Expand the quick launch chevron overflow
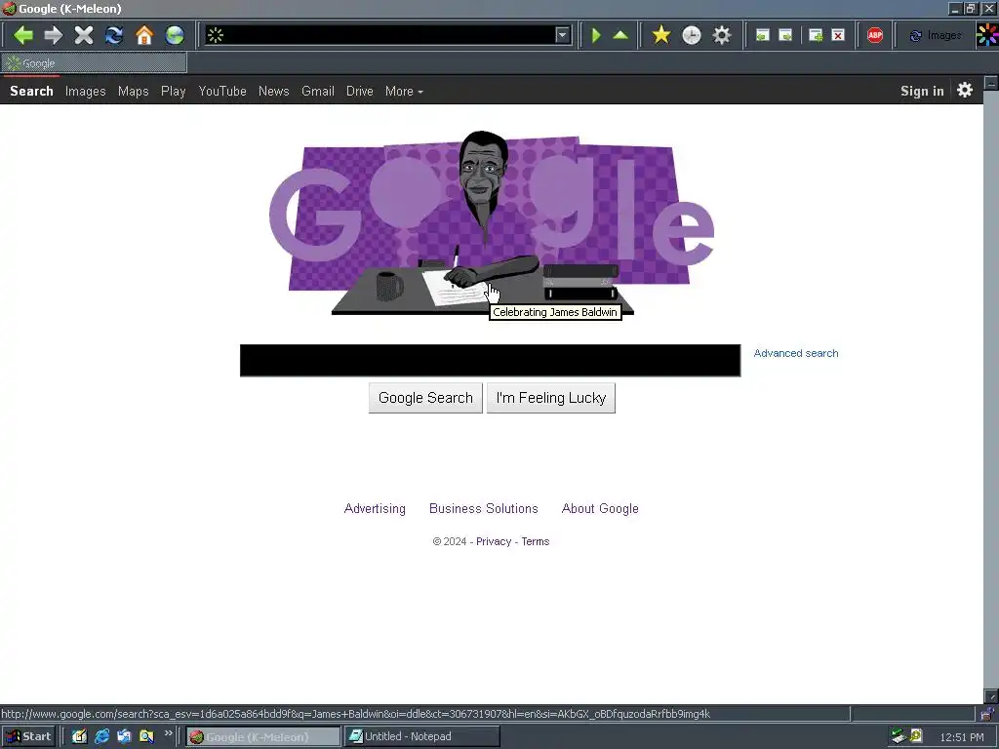This screenshot has width=999, height=749. [168, 733]
